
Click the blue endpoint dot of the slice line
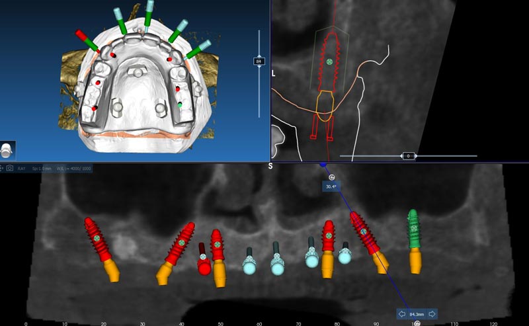point(323,163)
